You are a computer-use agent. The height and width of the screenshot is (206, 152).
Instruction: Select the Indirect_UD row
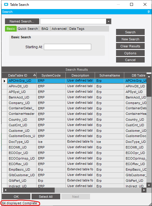[74, 186]
